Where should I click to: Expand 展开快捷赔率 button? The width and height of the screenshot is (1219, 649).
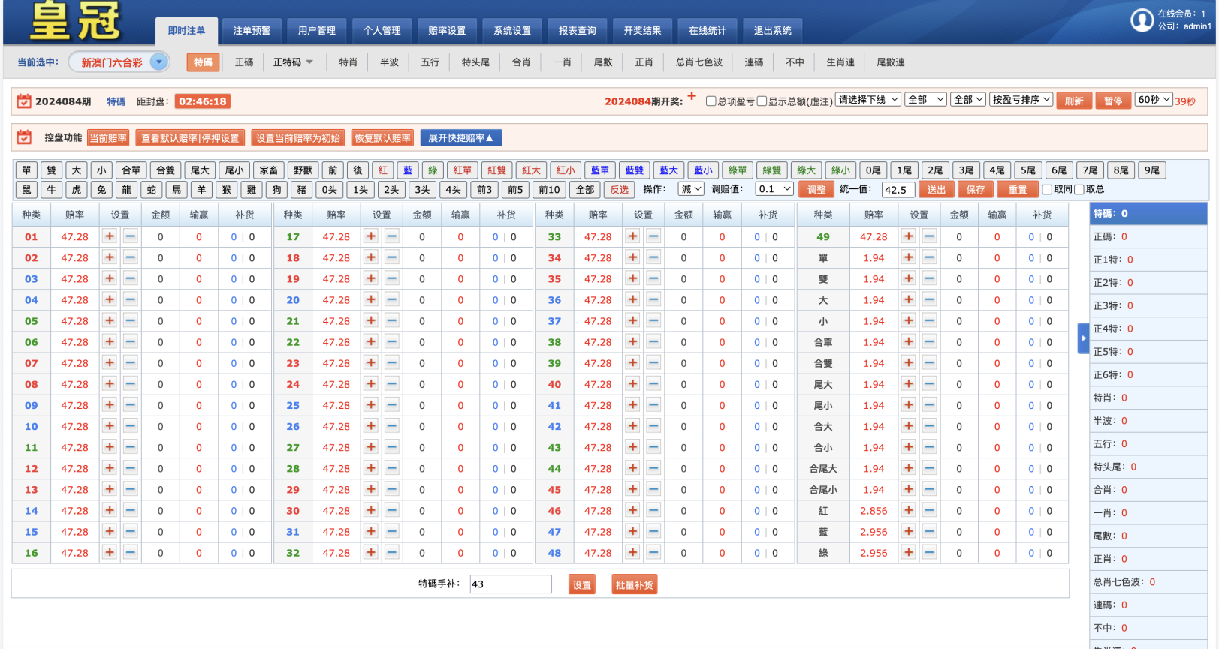point(461,138)
